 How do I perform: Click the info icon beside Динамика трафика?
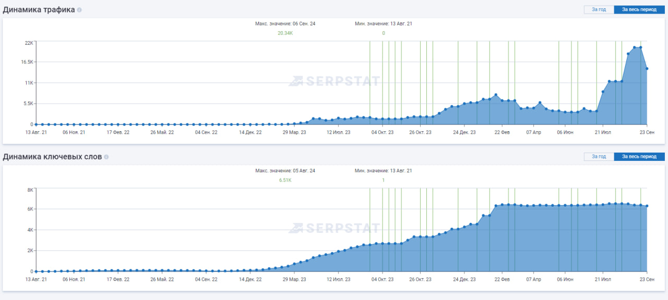[x=79, y=10]
